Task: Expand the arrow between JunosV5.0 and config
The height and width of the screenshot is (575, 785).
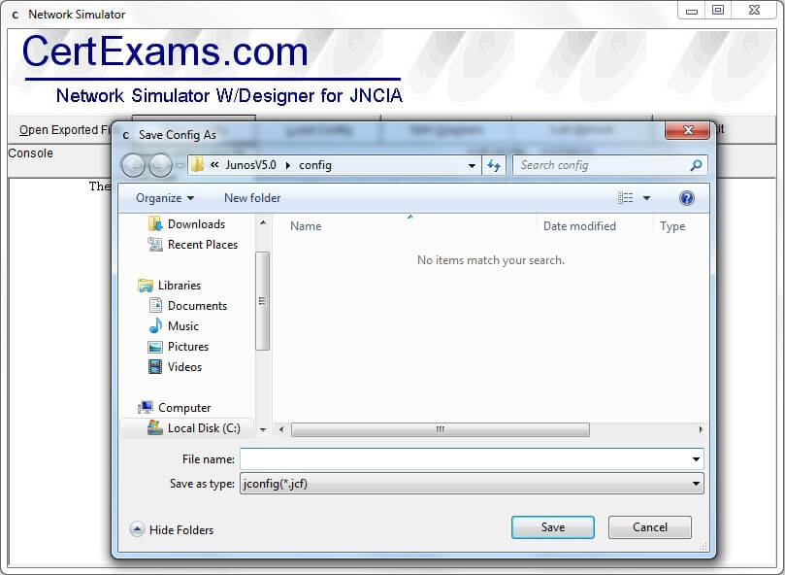Action: coord(288,165)
